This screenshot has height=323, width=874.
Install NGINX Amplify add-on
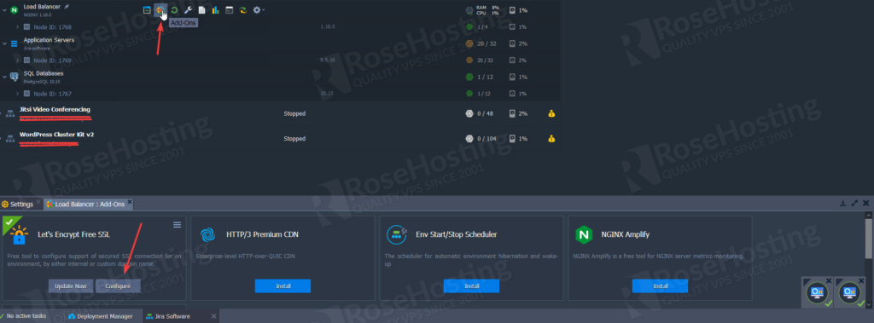[660, 286]
